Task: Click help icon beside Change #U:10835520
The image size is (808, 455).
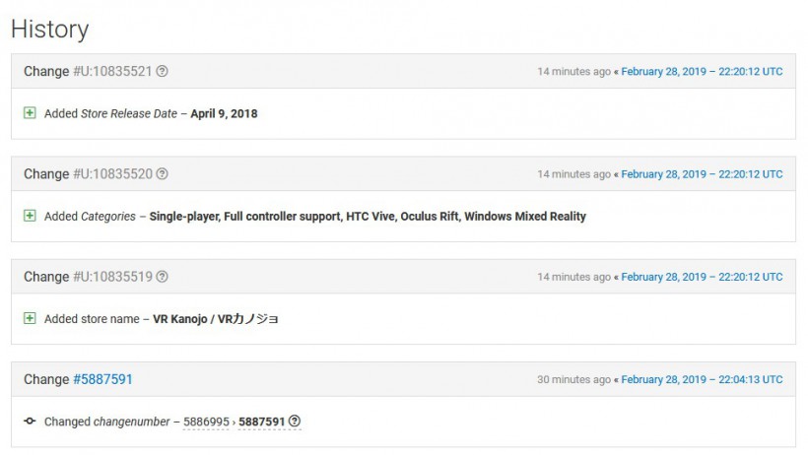Action: pos(162,173)
